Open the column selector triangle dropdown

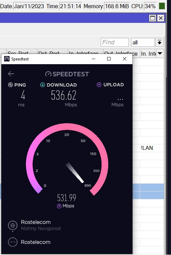pos(160,53)
